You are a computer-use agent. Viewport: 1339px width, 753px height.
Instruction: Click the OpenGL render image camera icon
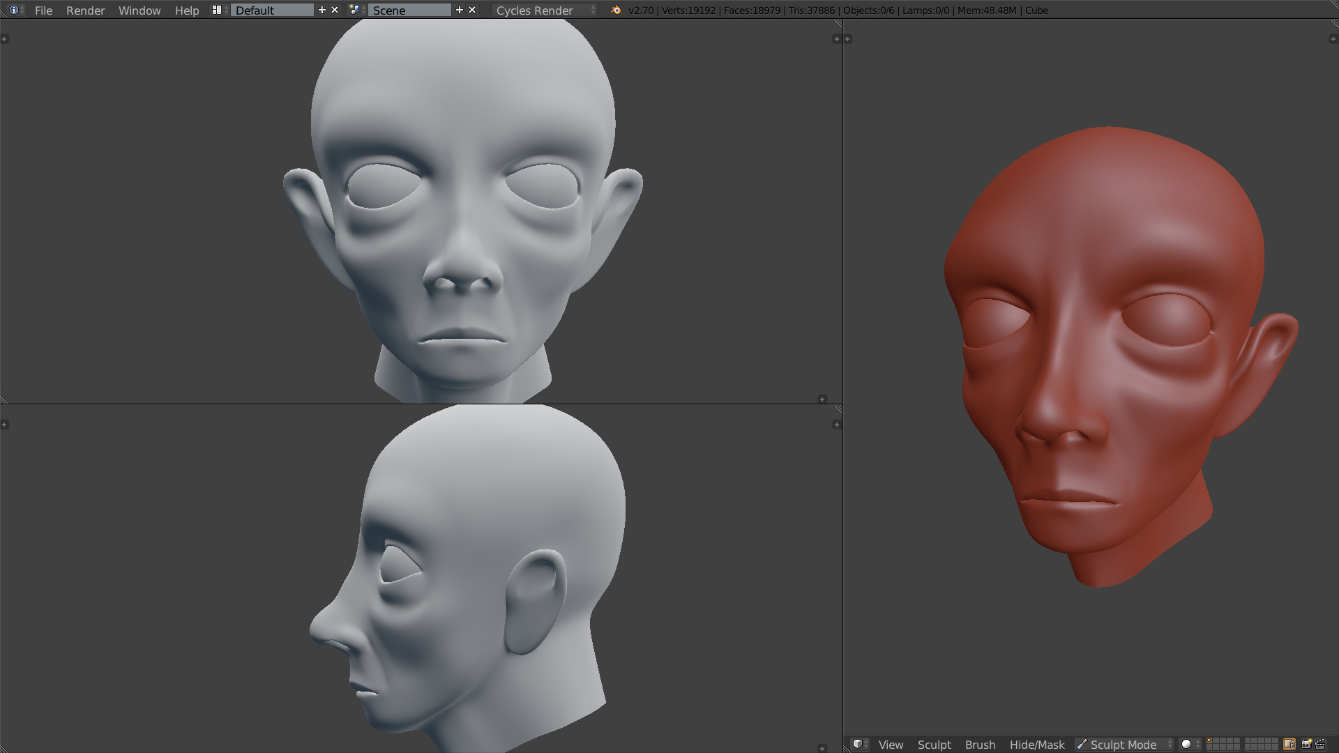(1307, 744)
